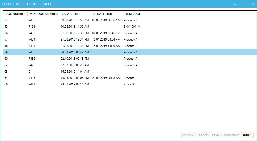Viewport: 257px width, 141px height.
Task: Click the ANULUJ cancel button
Action: (x=247, y=135)
